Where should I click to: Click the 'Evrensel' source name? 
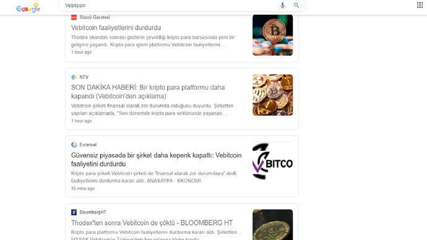[88, 145]
